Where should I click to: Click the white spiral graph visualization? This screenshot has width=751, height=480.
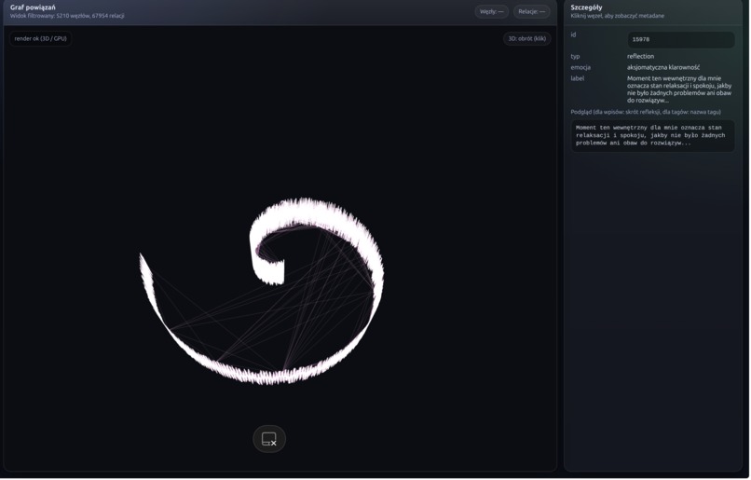pos(262,291)
